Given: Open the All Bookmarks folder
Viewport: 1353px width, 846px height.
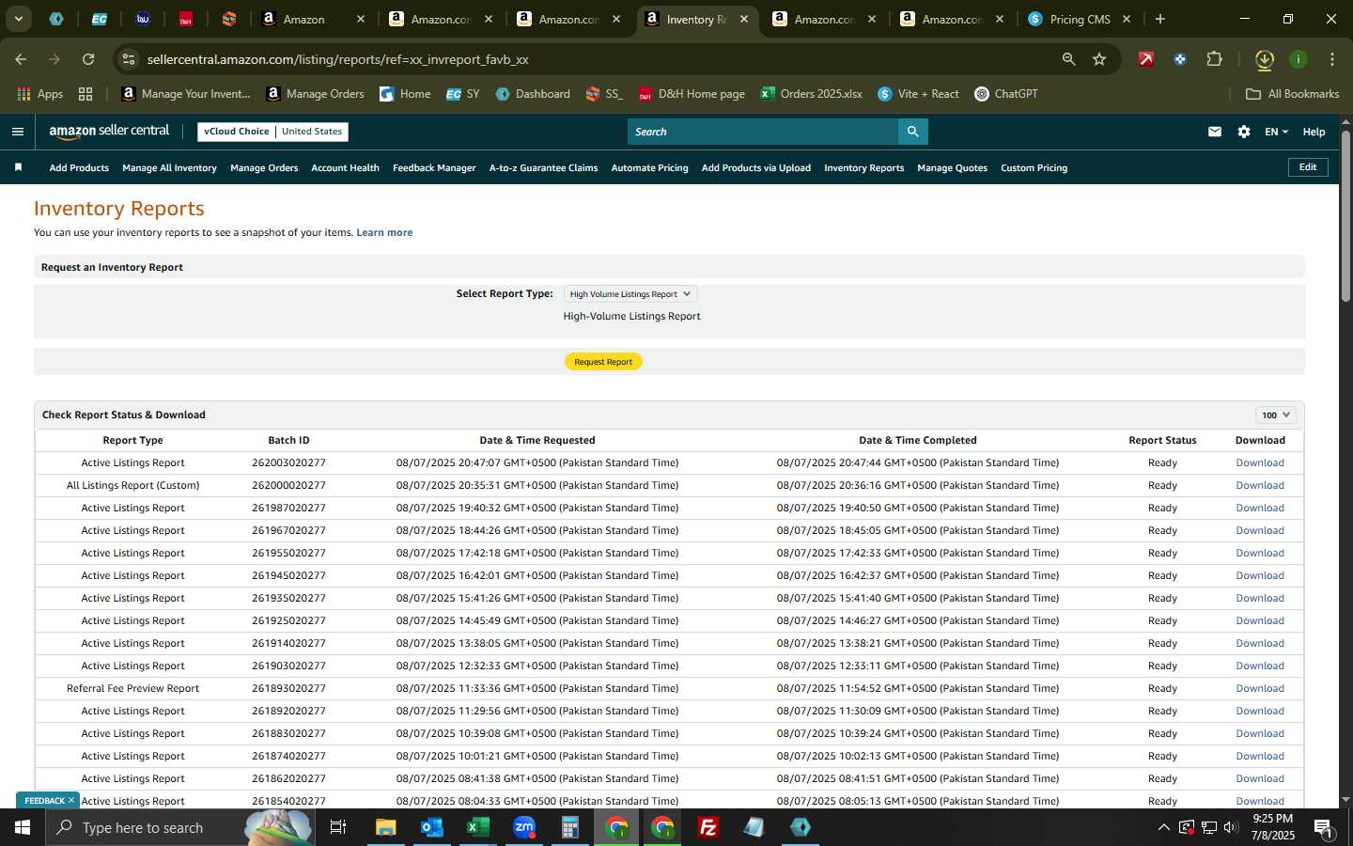Looking at the screenshot, I should 1292,94.
